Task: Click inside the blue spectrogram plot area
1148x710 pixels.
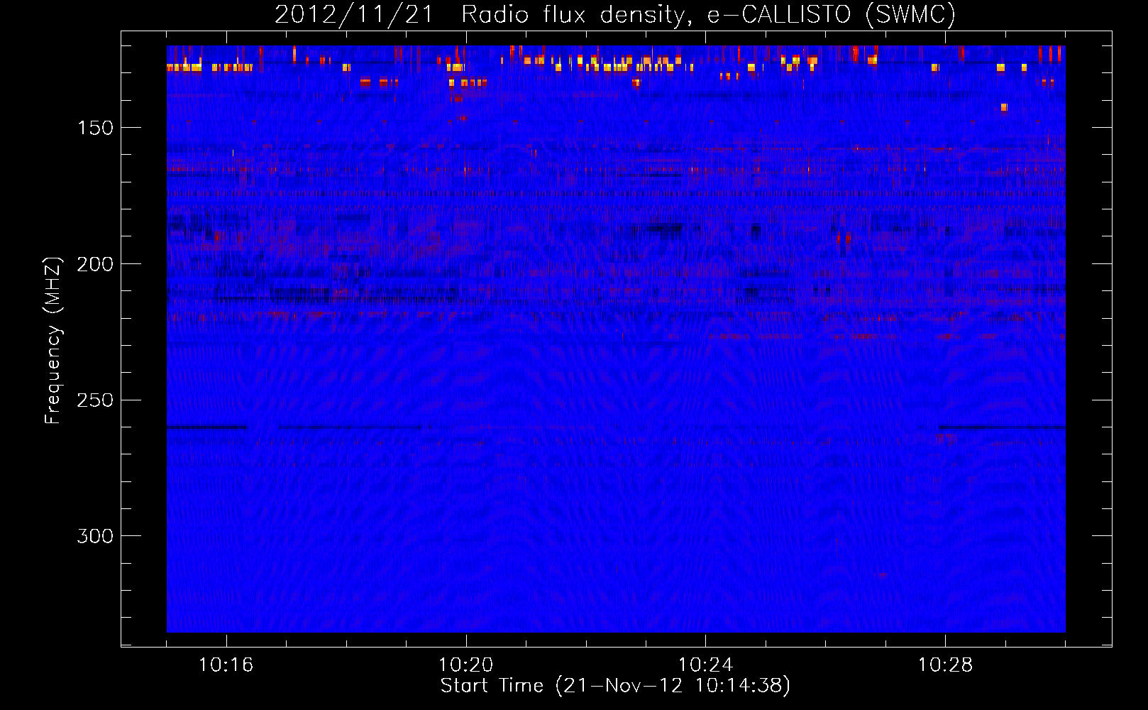Action: pyautogui.click(x=616, y=339)
